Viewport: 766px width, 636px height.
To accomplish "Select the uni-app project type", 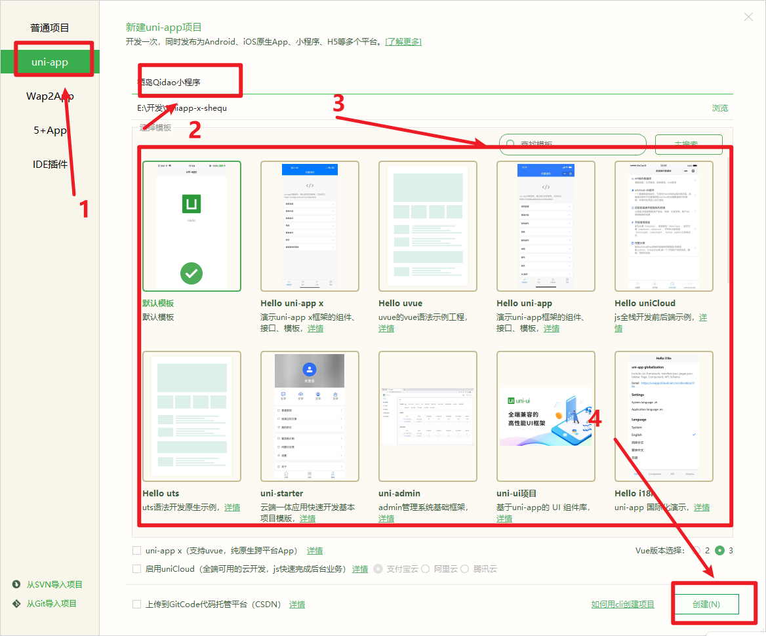I will [x=50, y=62].
